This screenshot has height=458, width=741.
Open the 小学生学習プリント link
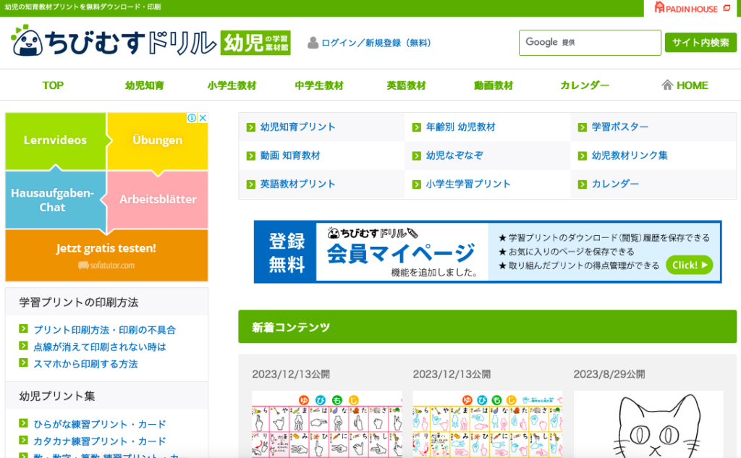[468, 184]
